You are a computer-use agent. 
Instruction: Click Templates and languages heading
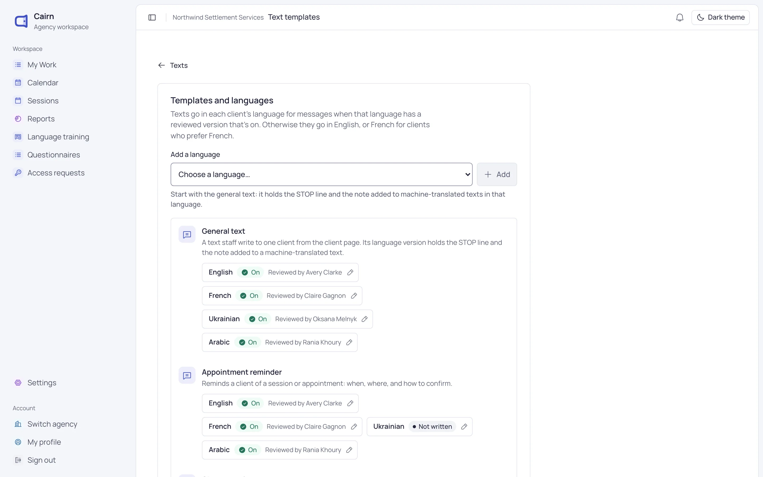click(x=222, y=100)
